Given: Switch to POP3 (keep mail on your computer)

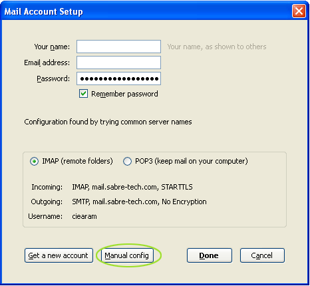Looking at the screenshot, I should (127, 161).
